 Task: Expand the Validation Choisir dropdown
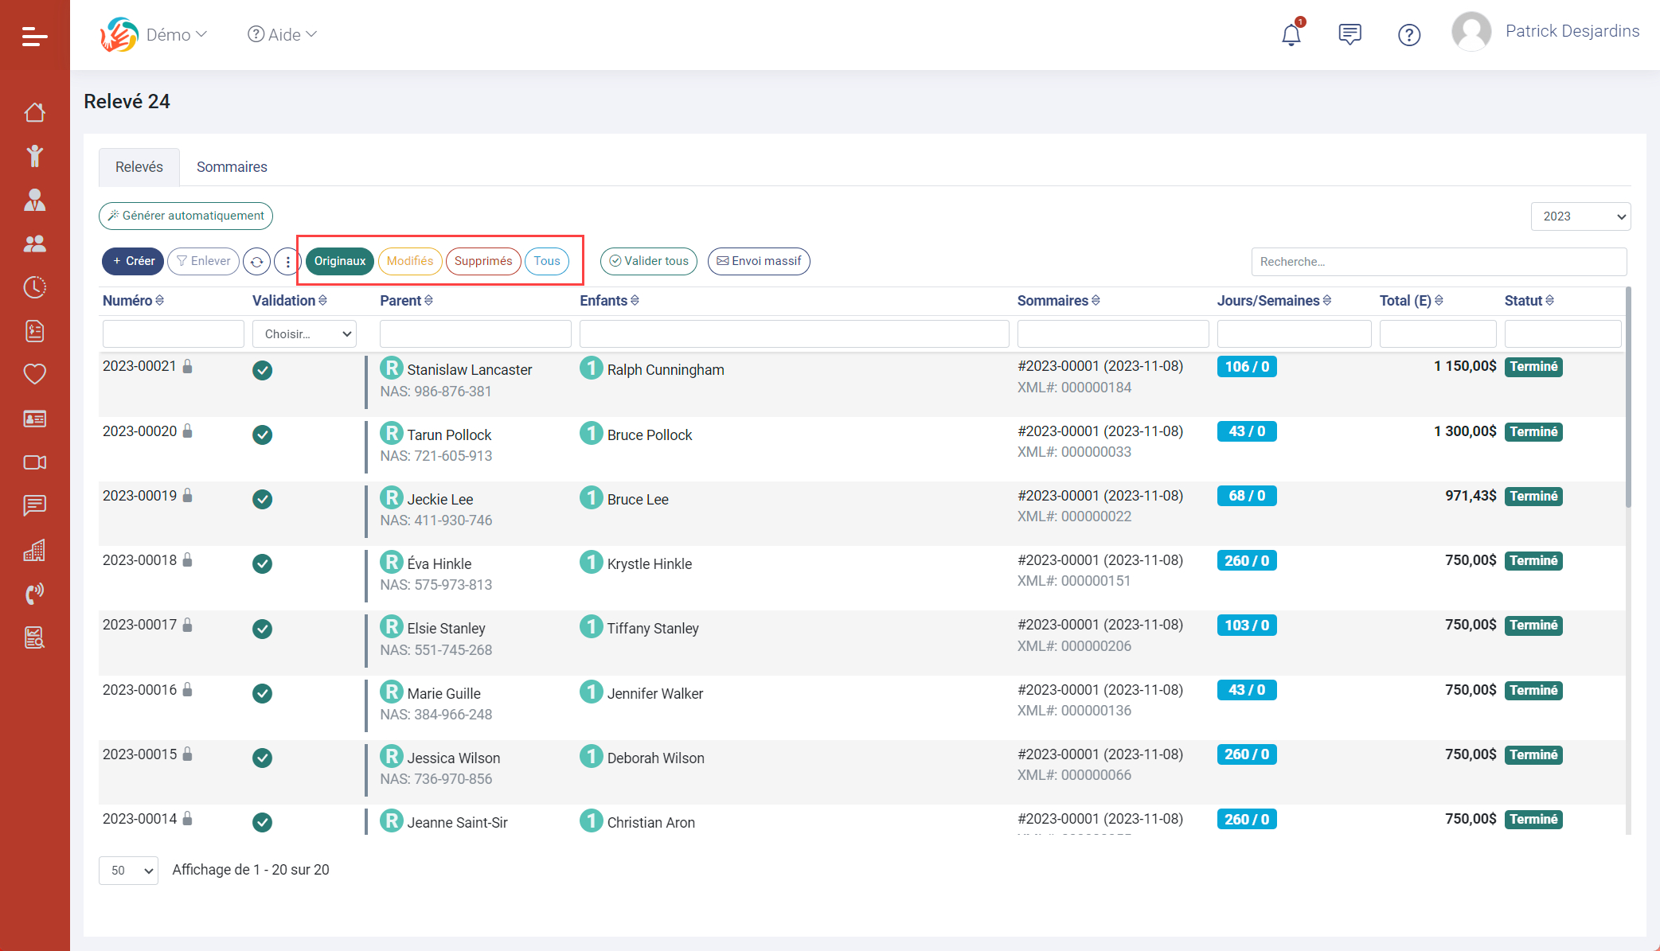304,334
